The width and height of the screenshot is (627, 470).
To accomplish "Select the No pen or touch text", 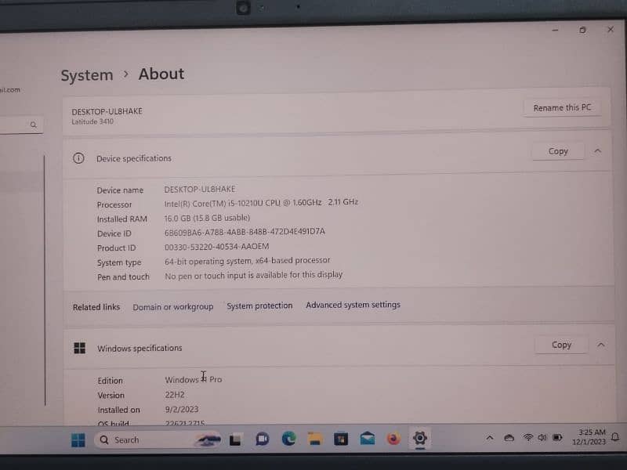I will click(253, 276).
